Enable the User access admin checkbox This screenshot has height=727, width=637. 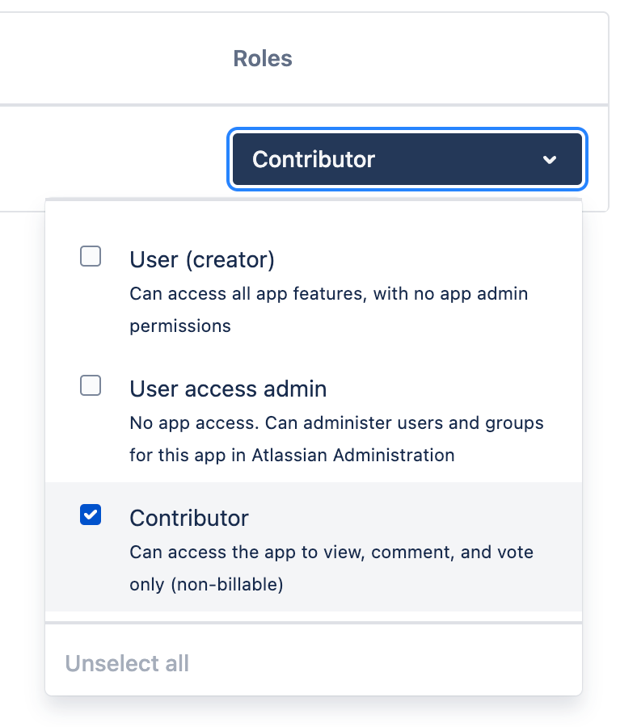[91, 386]
